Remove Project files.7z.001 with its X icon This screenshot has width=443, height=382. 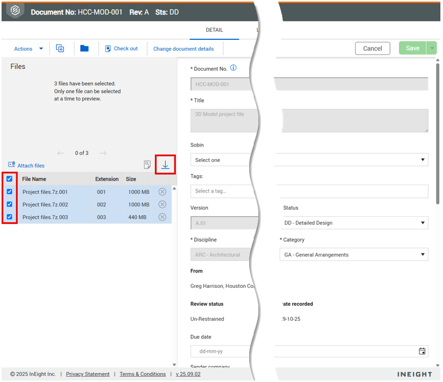click(x=162, y=192)
